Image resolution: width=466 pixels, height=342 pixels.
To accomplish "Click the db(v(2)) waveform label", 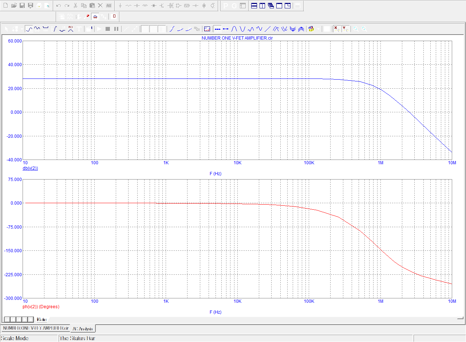I will click(30, 168).
